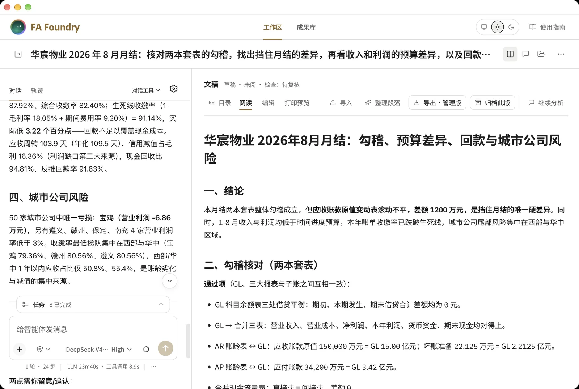Open the comments chat bubble icon
The height and width of the screenshot is (389, 579).
526,54
